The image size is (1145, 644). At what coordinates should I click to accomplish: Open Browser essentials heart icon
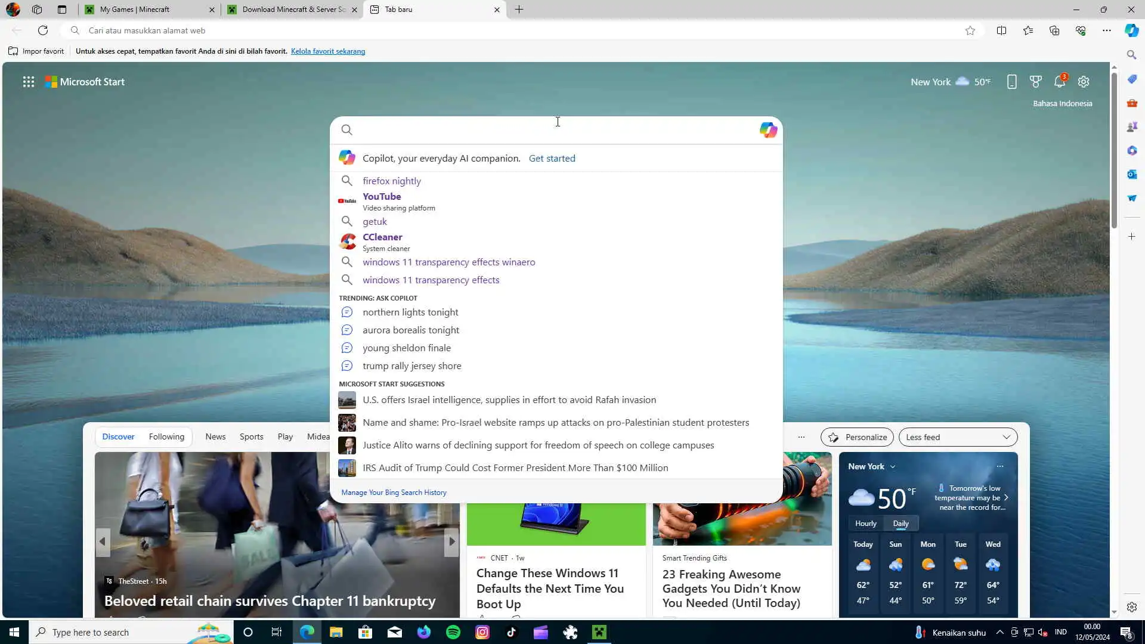1081,30
